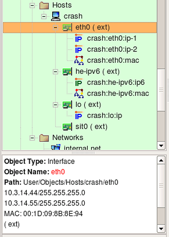169x237 pixels.
Task: Click the Path User/Objects/Hosts/crash/eth0 line
Action: tap(61, 182)
